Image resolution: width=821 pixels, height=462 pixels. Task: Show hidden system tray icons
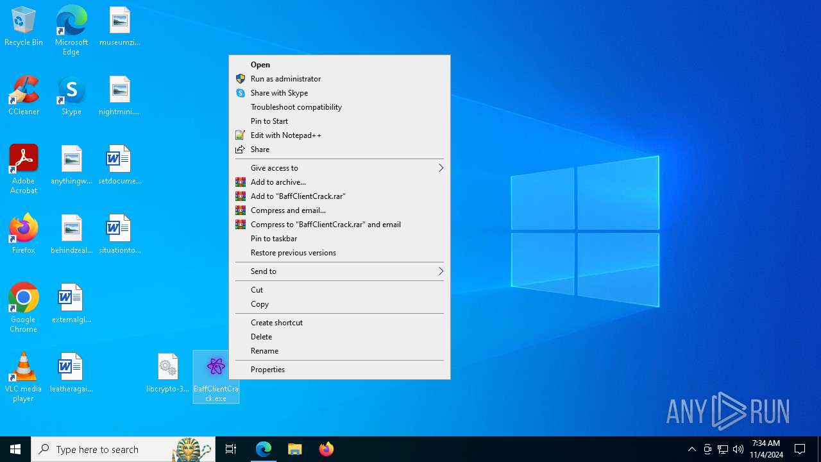point(692,449)
